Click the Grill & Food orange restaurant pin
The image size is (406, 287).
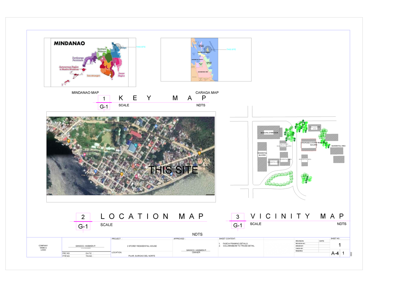pos(199,153)
